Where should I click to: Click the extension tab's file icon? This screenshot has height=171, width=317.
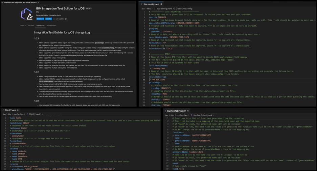2,2
